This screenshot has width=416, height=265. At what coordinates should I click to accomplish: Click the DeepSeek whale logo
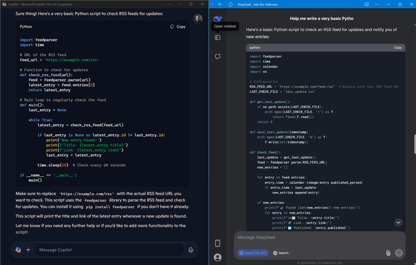point(218,18)
